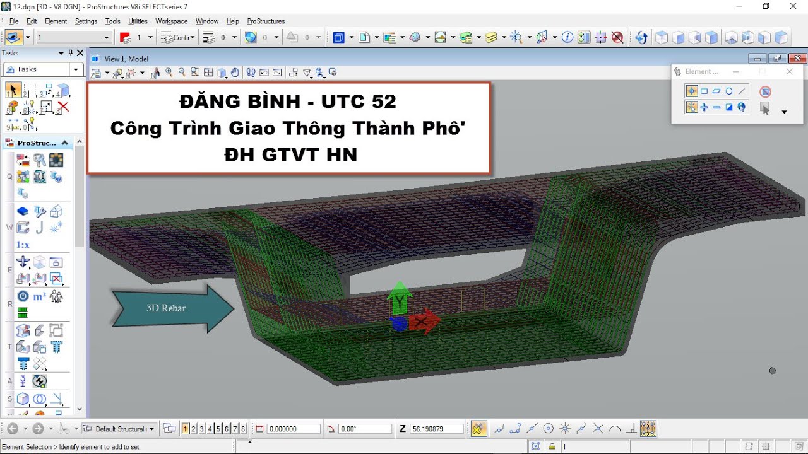Click View Previous in the view toolbar

pyautogui.click(x=264, y=73)
